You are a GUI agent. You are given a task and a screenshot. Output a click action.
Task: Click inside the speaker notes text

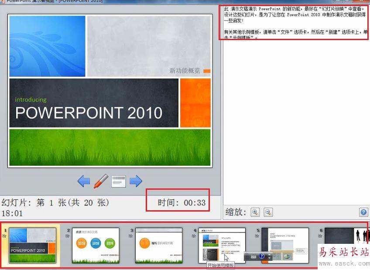[x=292, y=23]
